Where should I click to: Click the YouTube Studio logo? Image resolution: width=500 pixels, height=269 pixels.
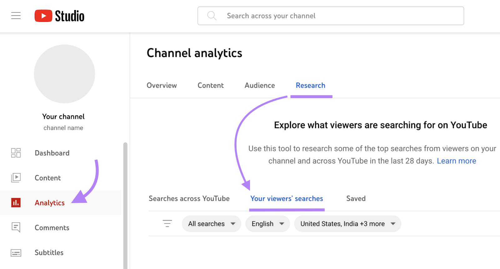click(59, 16)
